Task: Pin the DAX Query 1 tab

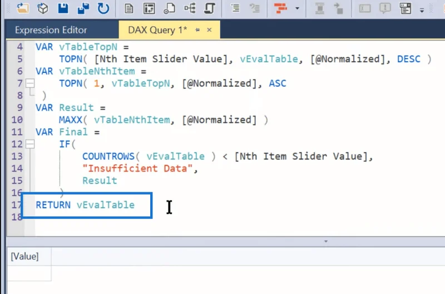Action: (197, 30)
